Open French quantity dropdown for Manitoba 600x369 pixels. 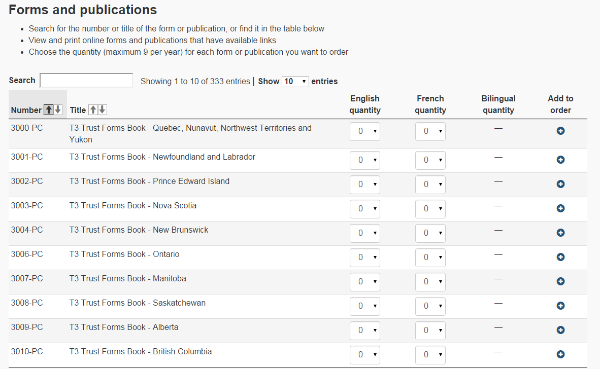click(x=430, y=282)
